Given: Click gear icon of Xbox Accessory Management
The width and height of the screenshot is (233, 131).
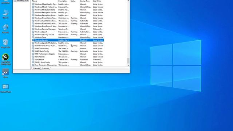Looking at the screenshot, I should click(x=33, y=65).
